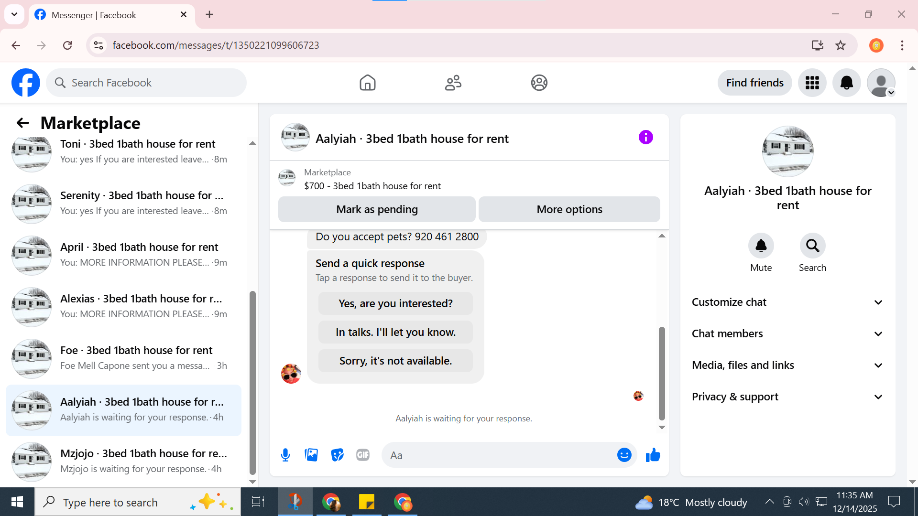Viewport: 918px width, 516px height.
Task: Select the Aalyiah conversation row
Action: coord(123,409)
